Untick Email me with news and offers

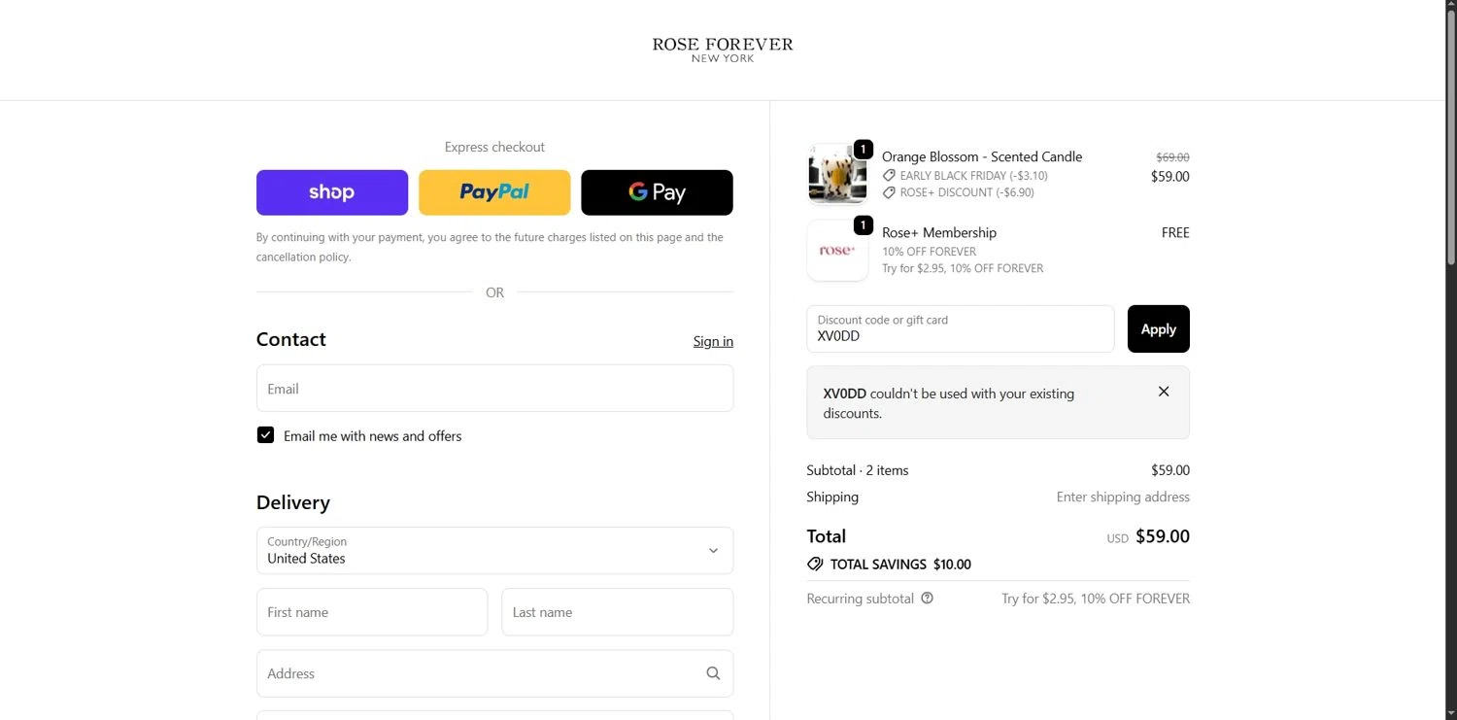(x=265, y=435)
